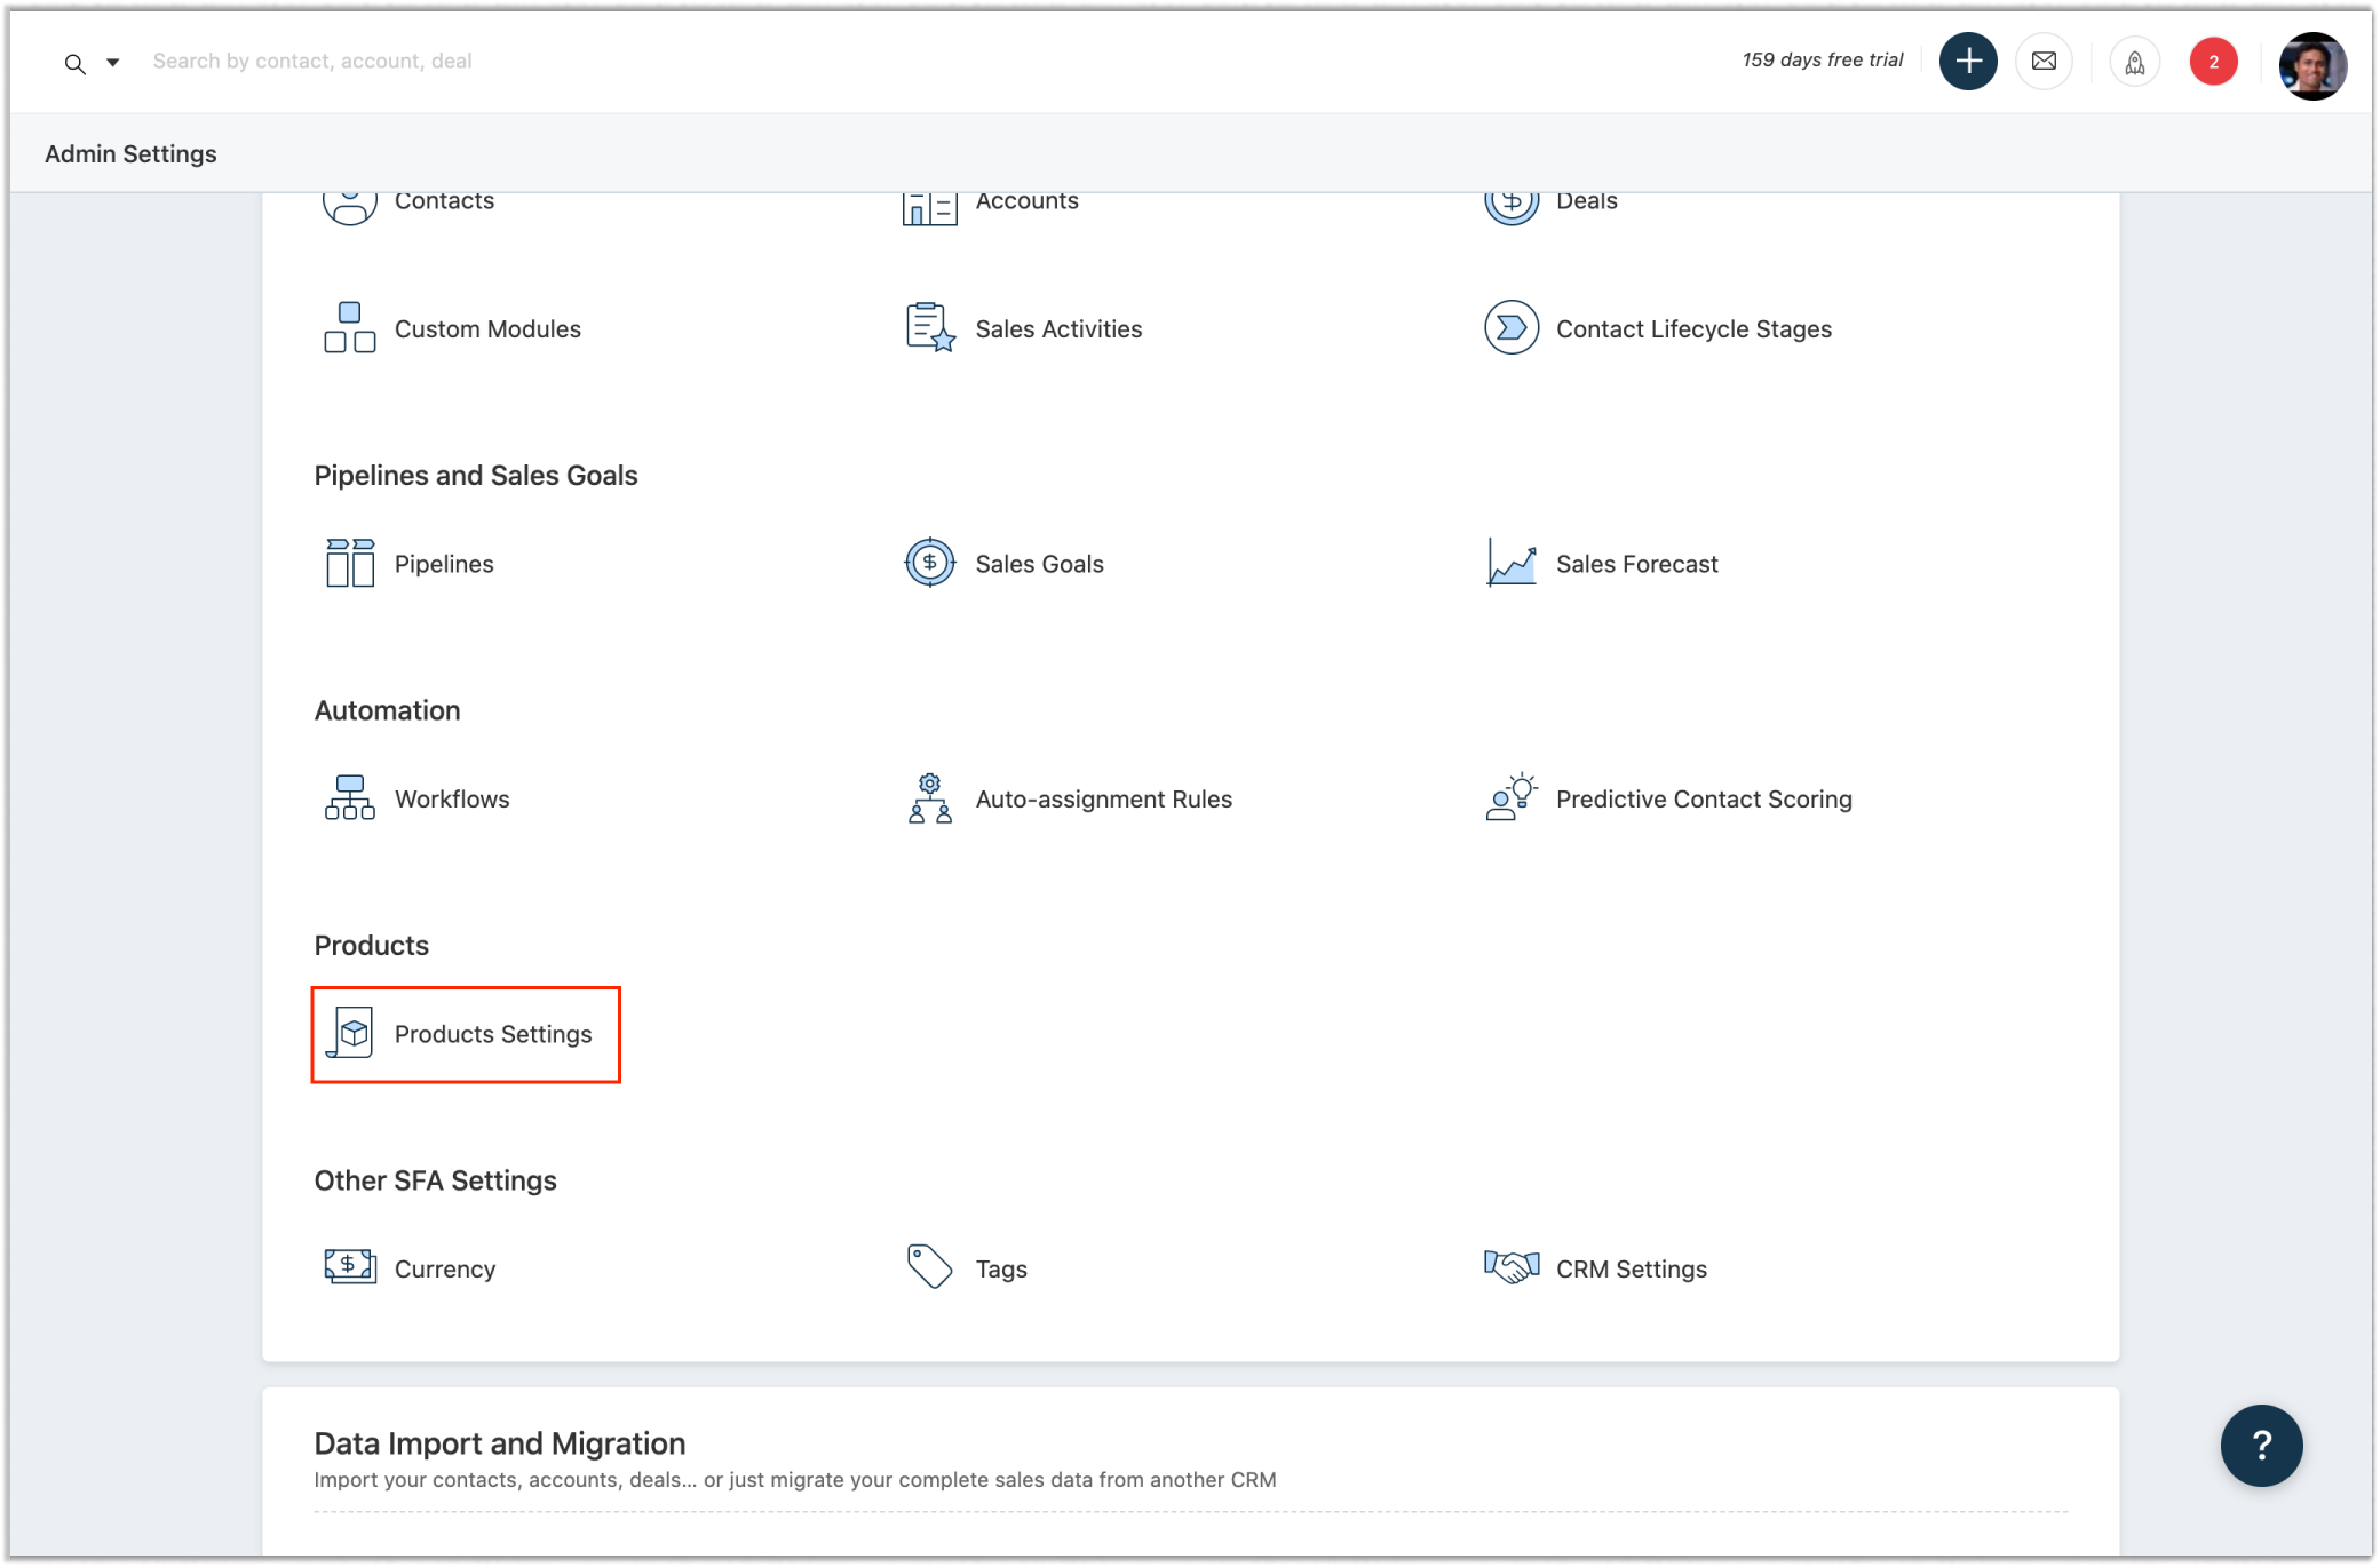Click the rocket icon in header
Image resolution: width=2380 pixels, height=1567 pixels.
[x=2134, y=62]
